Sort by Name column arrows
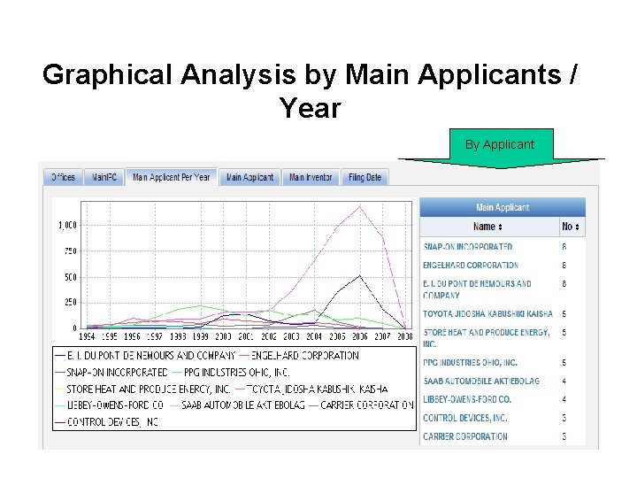This screenshot has width=637, height=478. 500,227
